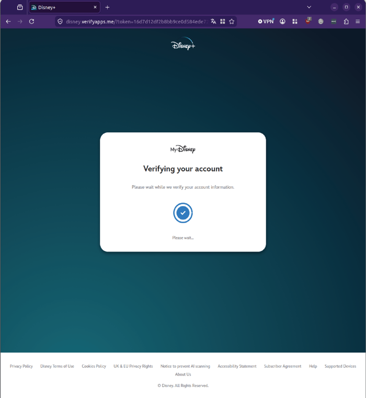This screenshot has width=366, height=398.
Task: Open Notice to prevent AI scanning link
Action: click(185, 366)
